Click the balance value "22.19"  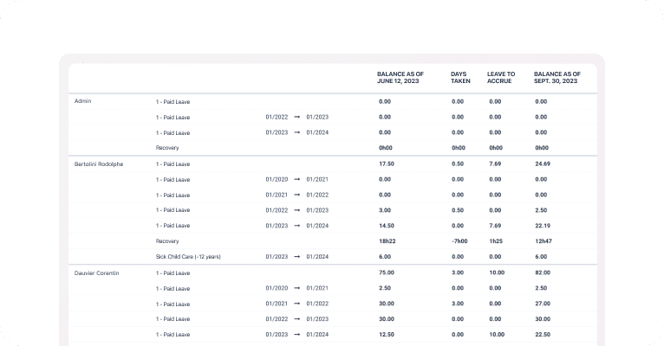point(543,226)
